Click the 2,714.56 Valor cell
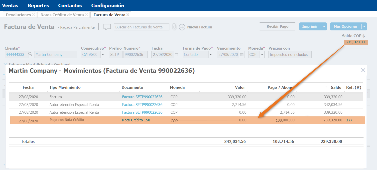Image resolution: width=377 pixels, height=170 pixels. [239, 105]
